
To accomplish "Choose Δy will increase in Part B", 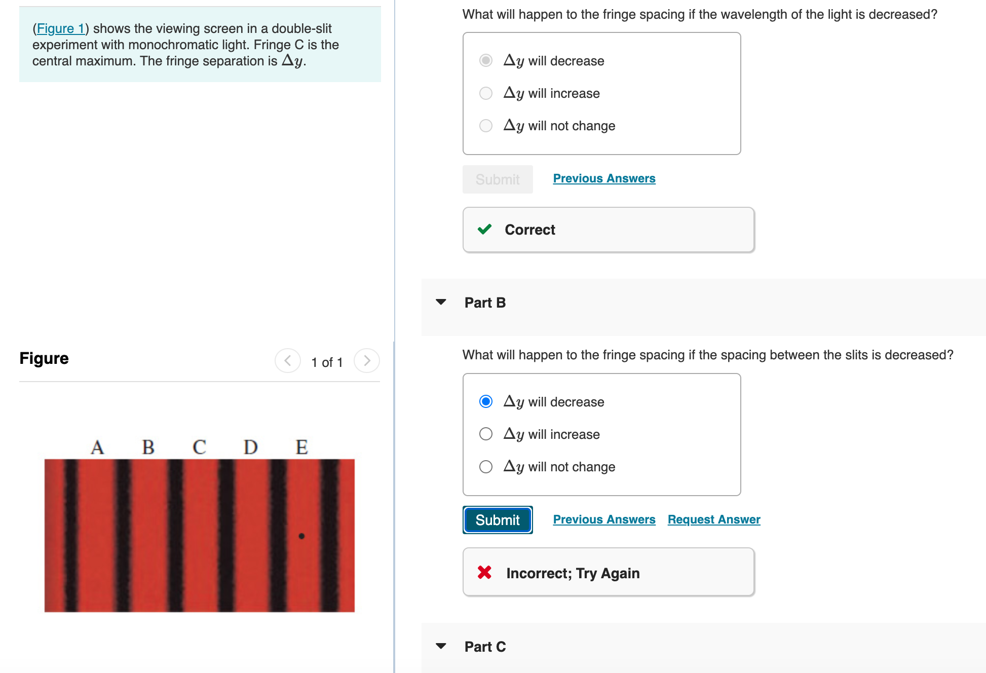I will (x=485, y=434).
